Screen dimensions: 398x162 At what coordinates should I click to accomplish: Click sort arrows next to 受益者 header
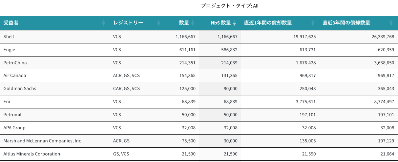tap(104, 23)
